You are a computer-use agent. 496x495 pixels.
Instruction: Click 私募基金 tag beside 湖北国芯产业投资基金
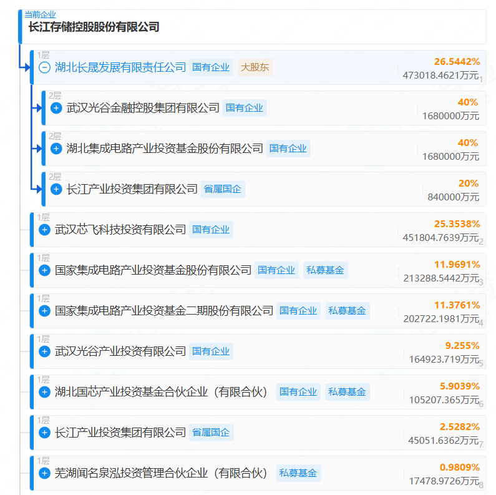348,392
